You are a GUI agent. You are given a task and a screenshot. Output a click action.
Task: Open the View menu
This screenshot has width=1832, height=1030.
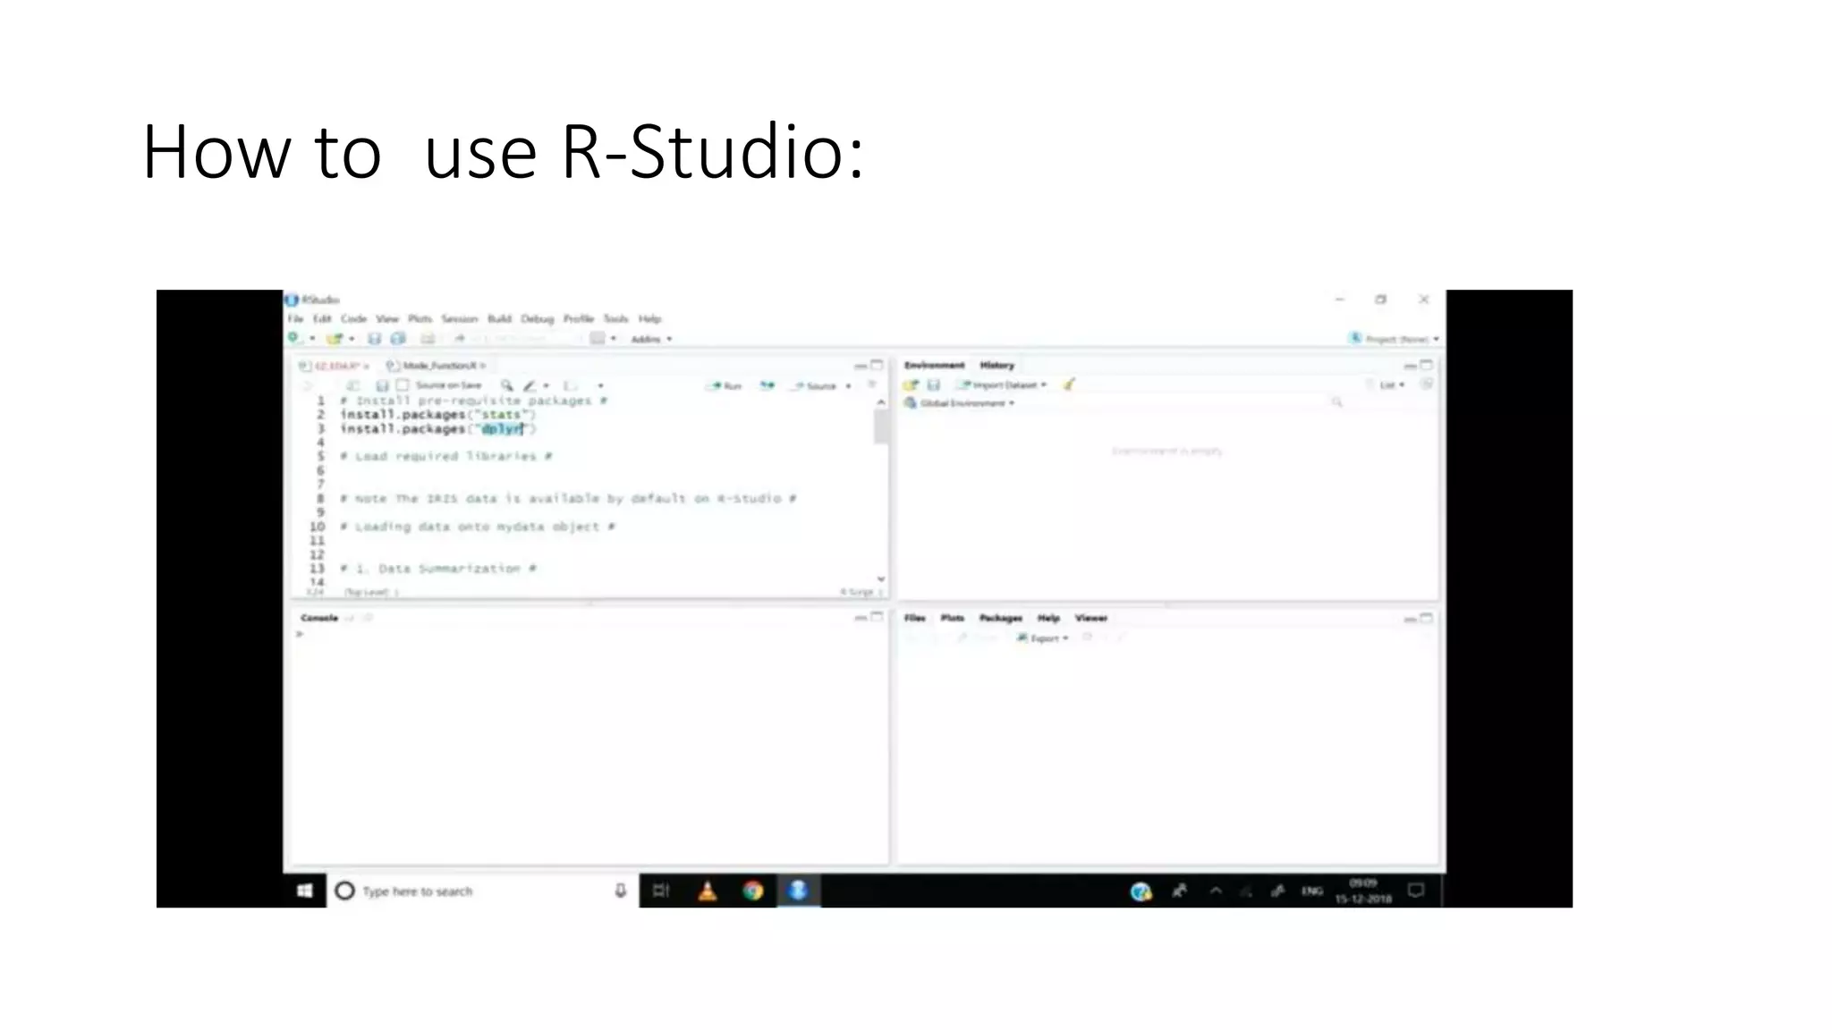tap(387, 318)
